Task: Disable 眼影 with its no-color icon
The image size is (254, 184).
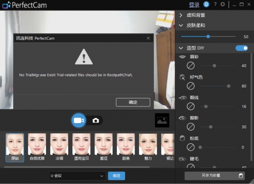Action: click(x=190, y=127)
